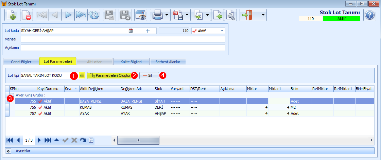Click into the Açıklama input field
381x160 pixels.
[x=123, y=48]
